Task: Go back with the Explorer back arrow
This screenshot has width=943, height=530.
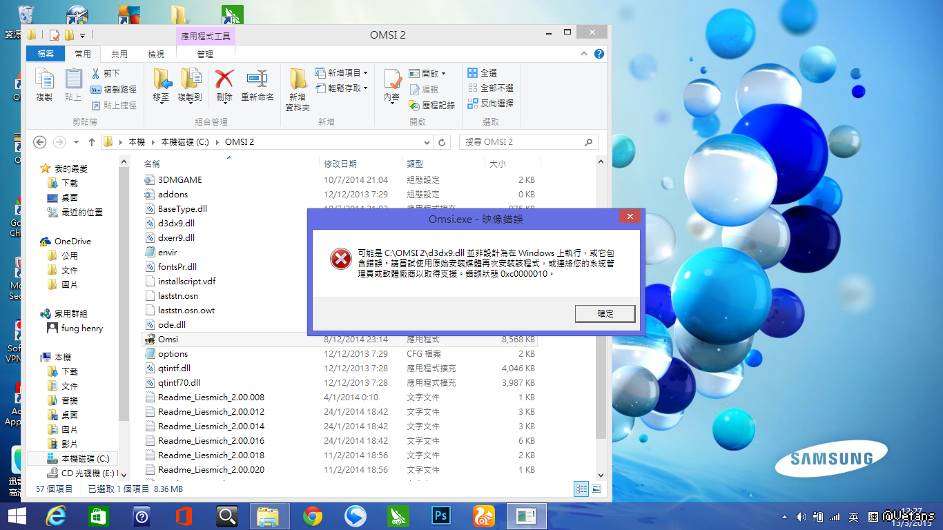Action: tap(40, 142)
